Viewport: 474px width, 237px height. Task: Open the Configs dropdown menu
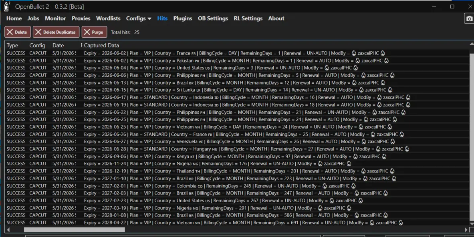pyautogui.click(x=139, y=18)
